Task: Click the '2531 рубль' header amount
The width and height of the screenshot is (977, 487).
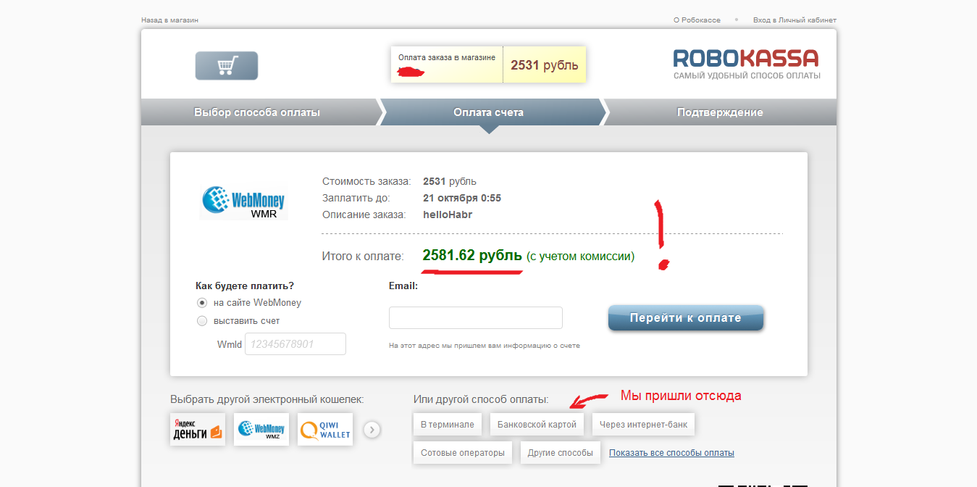Action: pos(545,65)
